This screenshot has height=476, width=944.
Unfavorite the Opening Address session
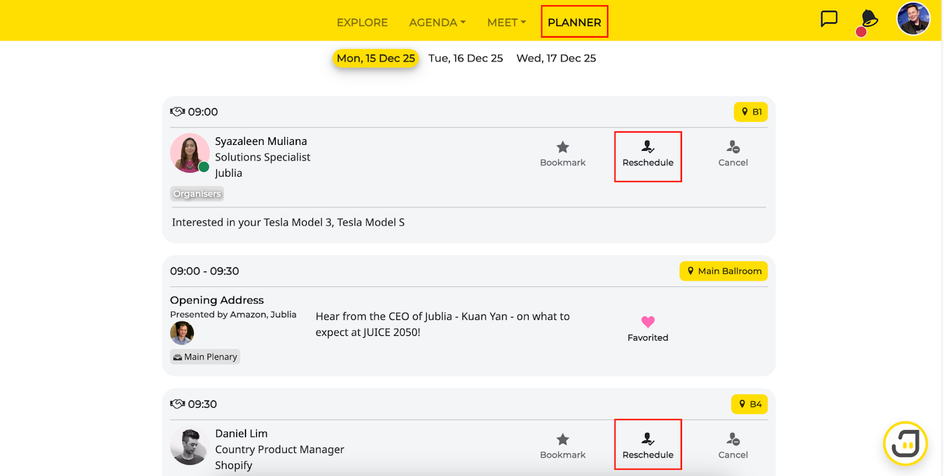click(x=648, y=328)
